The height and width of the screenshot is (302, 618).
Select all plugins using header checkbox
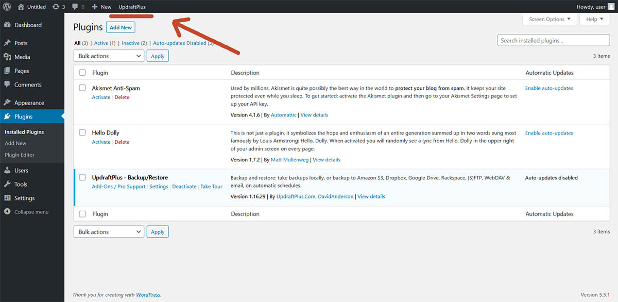(x=82, y=73)
